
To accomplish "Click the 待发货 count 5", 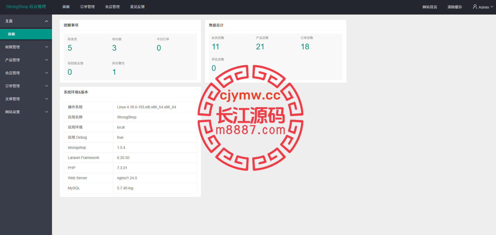I will click(x=70, y=48).
